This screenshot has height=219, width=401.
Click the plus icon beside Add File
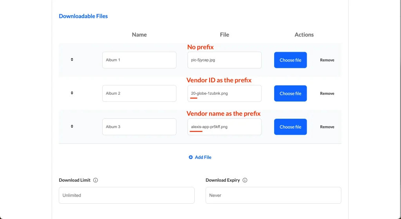pyautogui.click(x=191, y=157)
